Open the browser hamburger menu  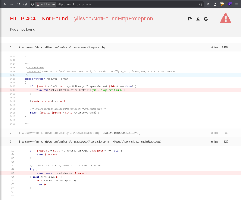point(236,4)
